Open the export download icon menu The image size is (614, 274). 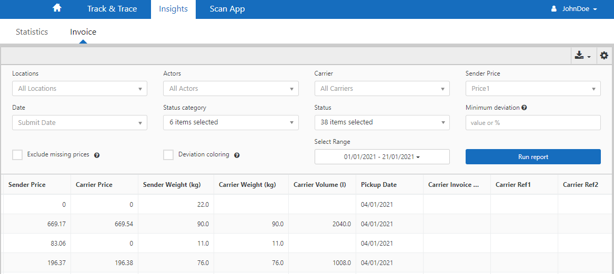click(583, 56)
